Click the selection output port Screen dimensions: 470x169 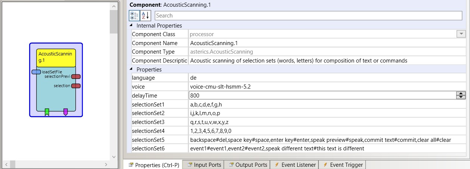click(x=76, y=86)
